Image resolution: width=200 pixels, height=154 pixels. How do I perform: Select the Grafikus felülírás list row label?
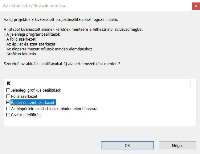click(26, 115)
